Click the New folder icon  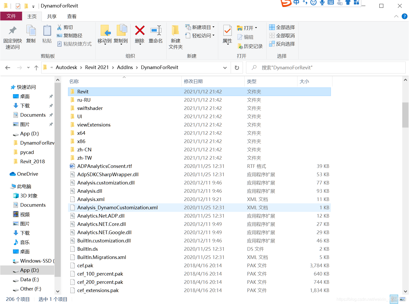(x=175, y=30)
